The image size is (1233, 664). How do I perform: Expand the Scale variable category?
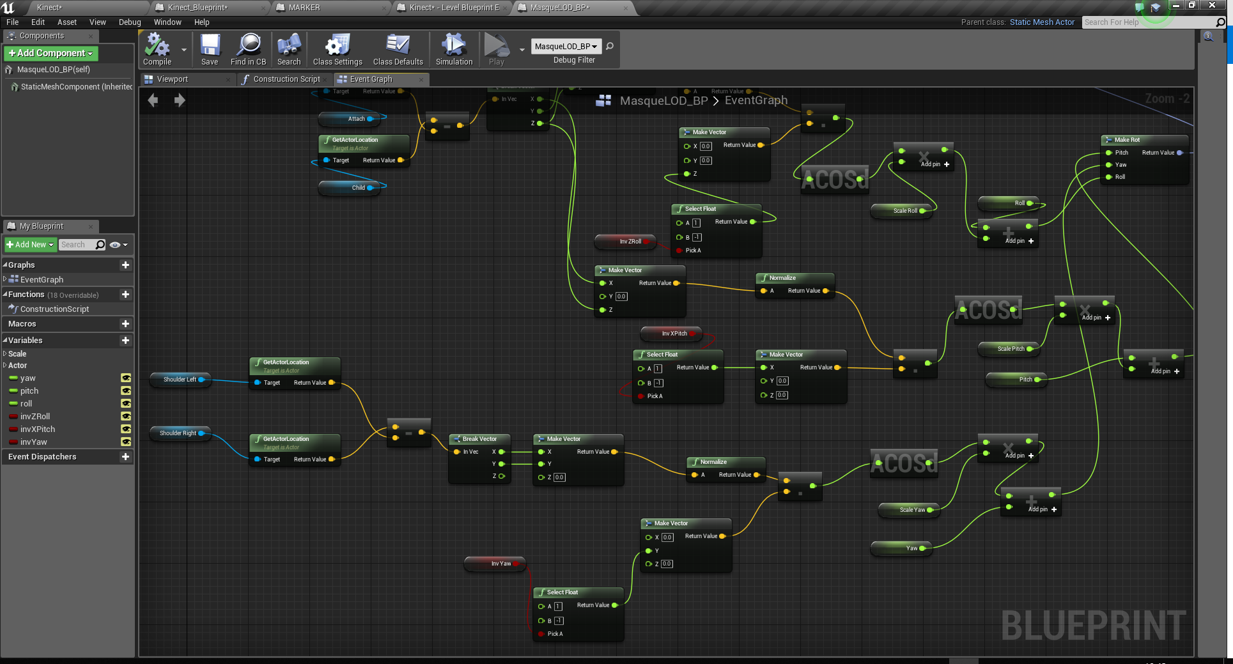tap(5, 353)
